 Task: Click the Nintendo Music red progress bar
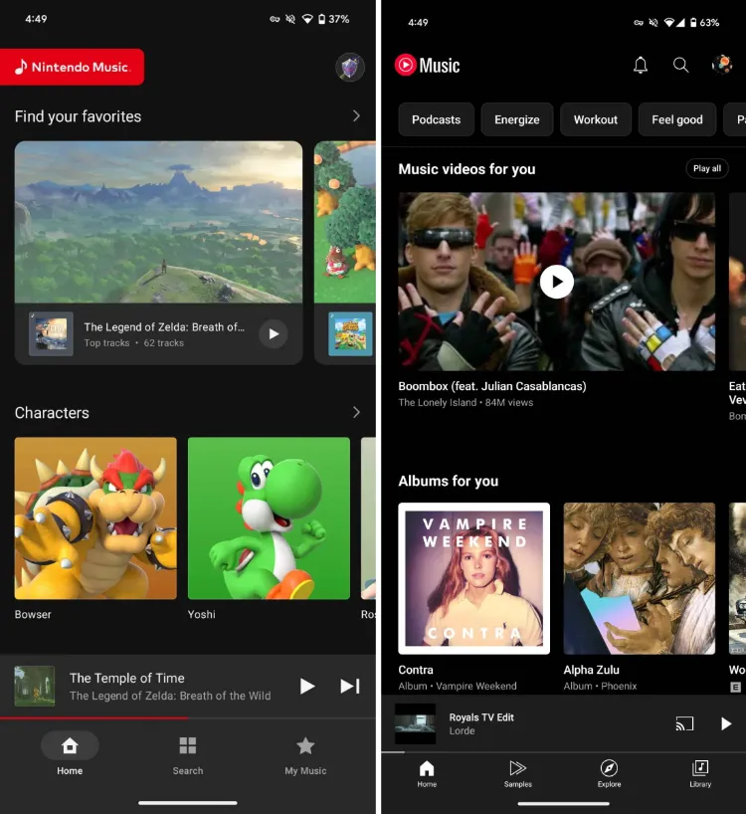pos(94,717)
